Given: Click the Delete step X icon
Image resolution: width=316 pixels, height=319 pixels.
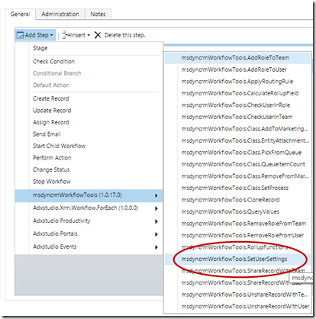Looking at the screenshot, I should click(x=98, y=35).
